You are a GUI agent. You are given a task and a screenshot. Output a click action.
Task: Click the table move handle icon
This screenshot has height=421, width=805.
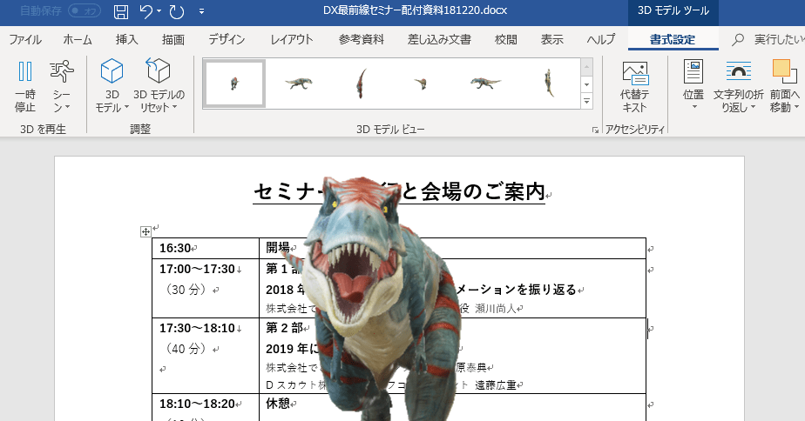point(145,231)
